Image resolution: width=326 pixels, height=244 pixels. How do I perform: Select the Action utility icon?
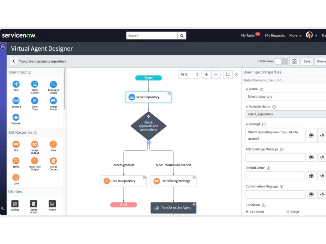pyautogui.click(x=52, y=204)
